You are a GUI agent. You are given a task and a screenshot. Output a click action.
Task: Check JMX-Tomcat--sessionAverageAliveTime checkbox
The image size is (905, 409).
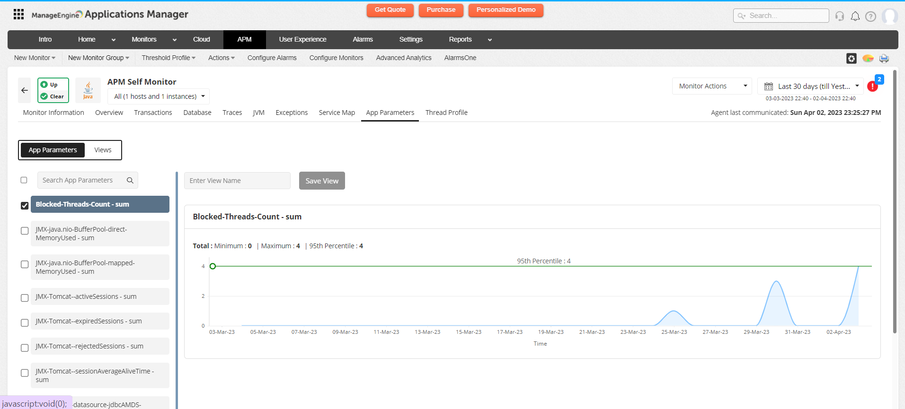pyautogui.click(x=25, y=373)
